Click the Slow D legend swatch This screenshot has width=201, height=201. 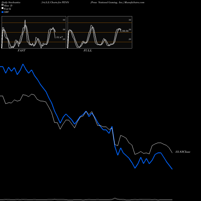tap(2, 5)
